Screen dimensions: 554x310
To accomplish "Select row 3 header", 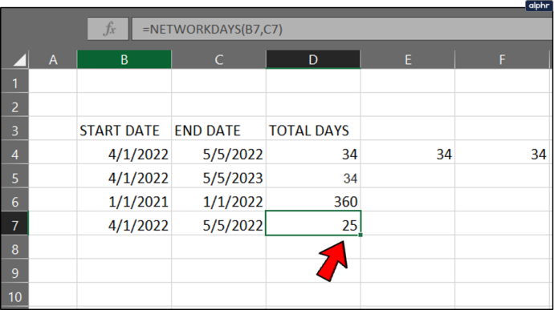I will tap(14, 131).
